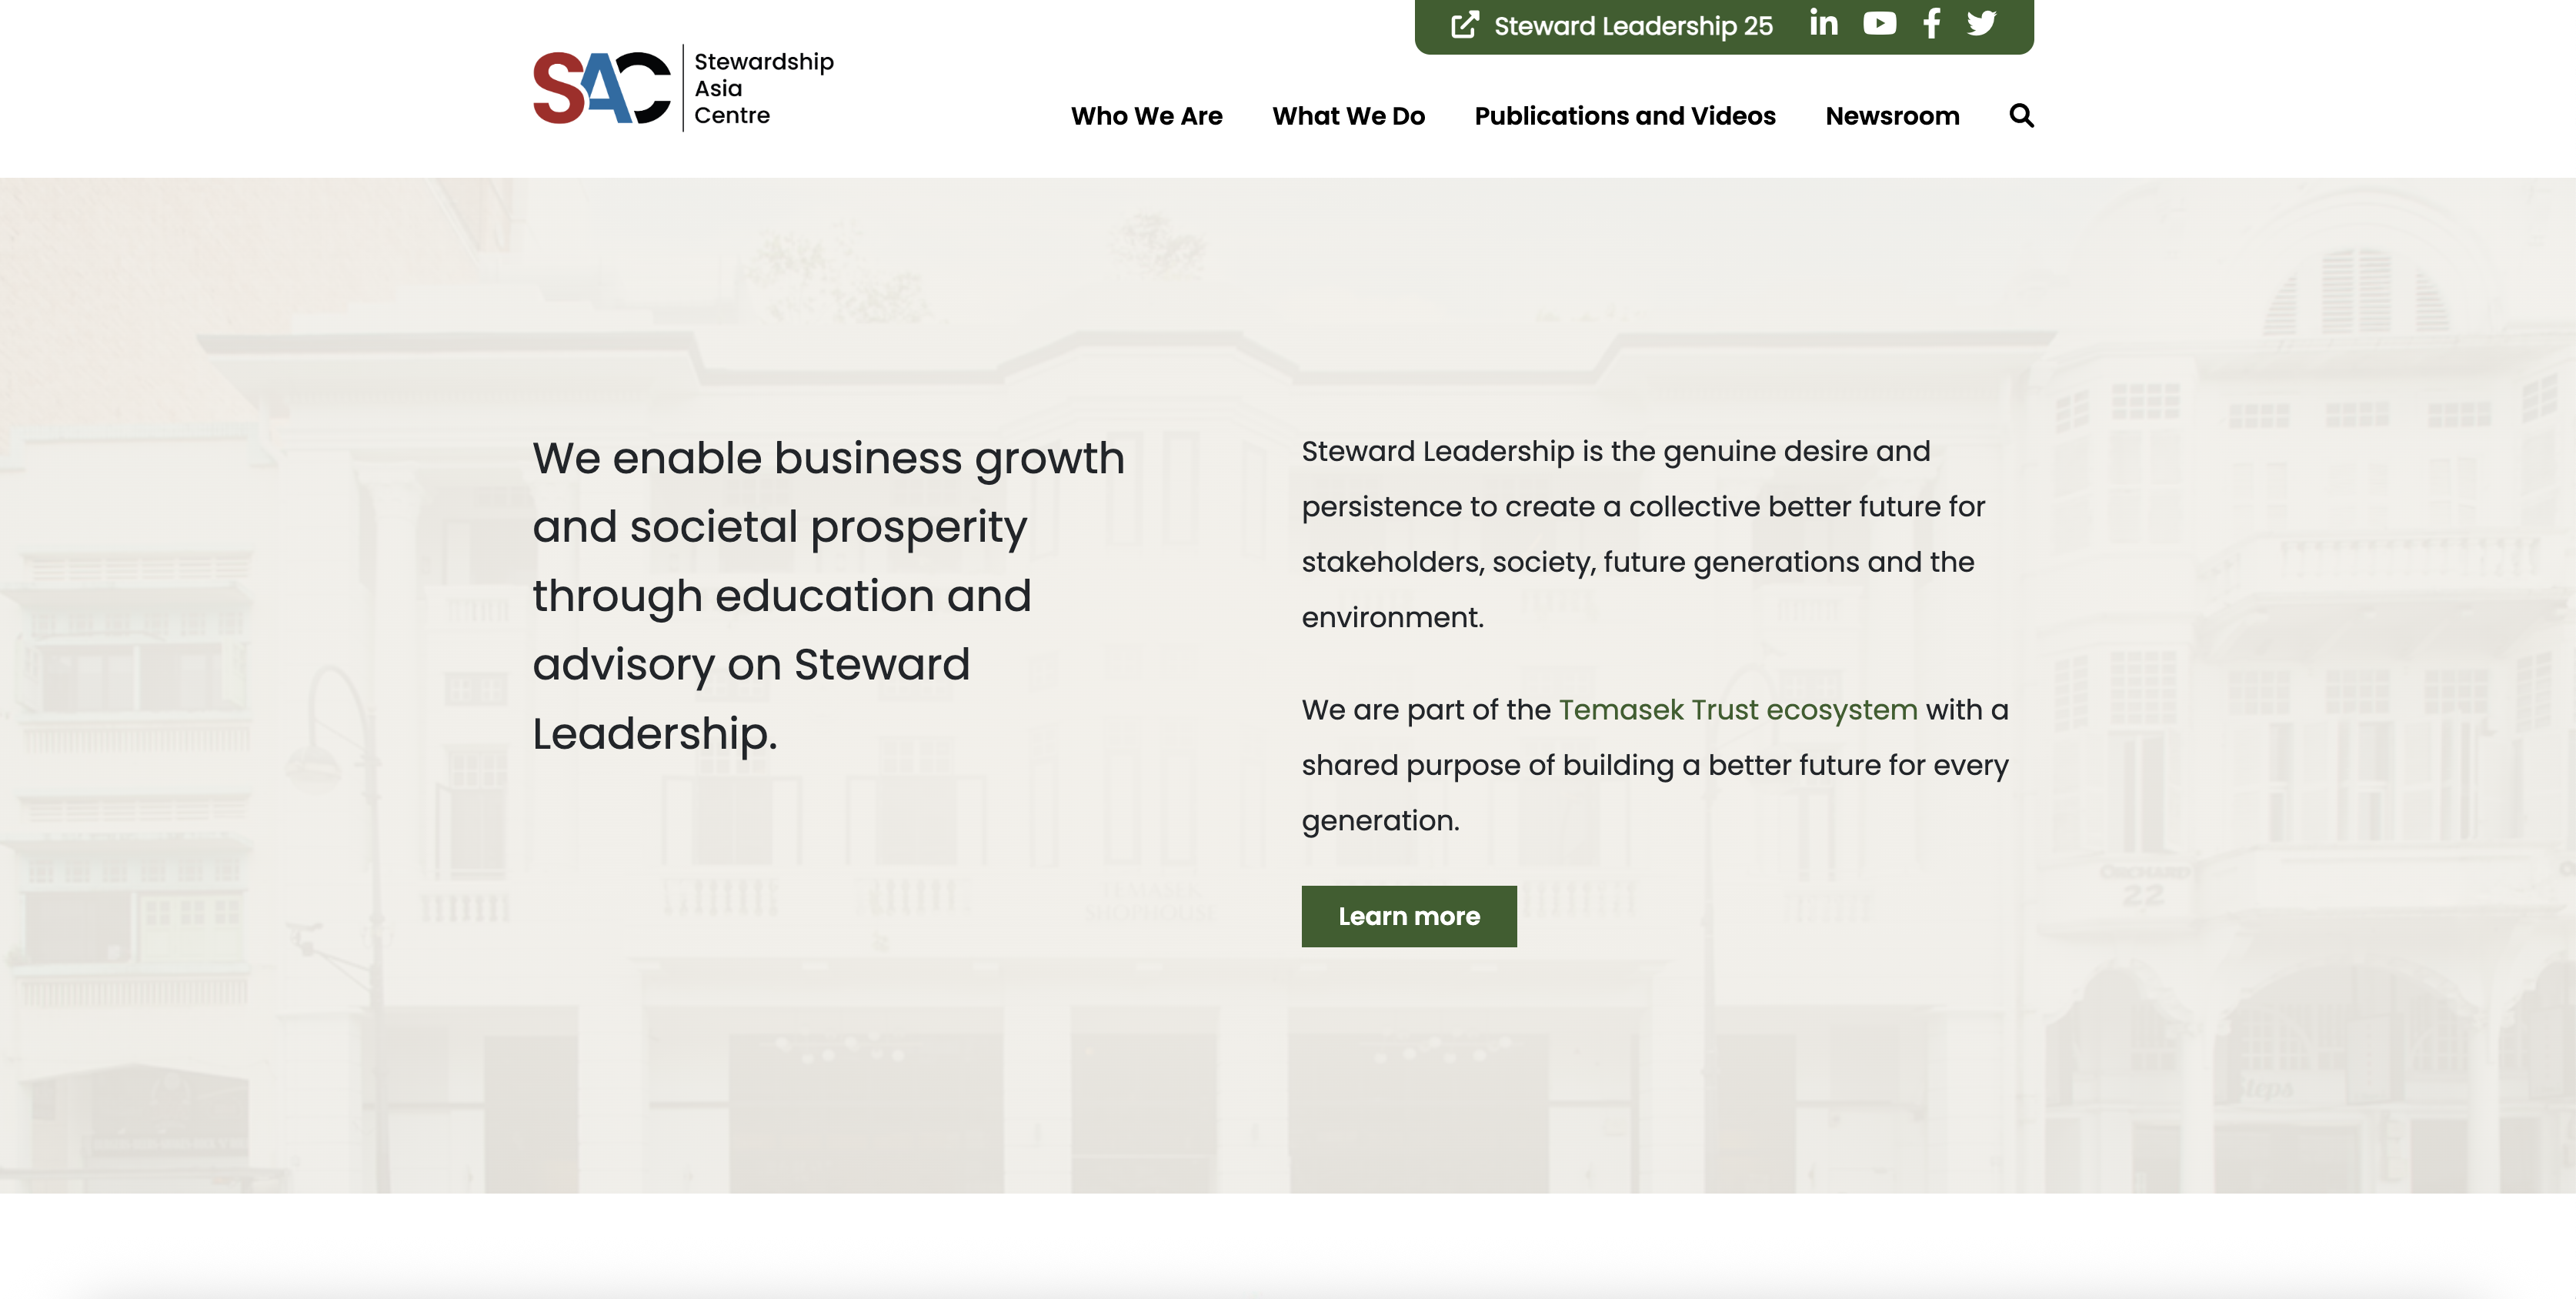The width and height of the screenshot is (2576, 1299).
Task: Follow the Temasek Trust ecosystem link
Action: coord(1737,710)
